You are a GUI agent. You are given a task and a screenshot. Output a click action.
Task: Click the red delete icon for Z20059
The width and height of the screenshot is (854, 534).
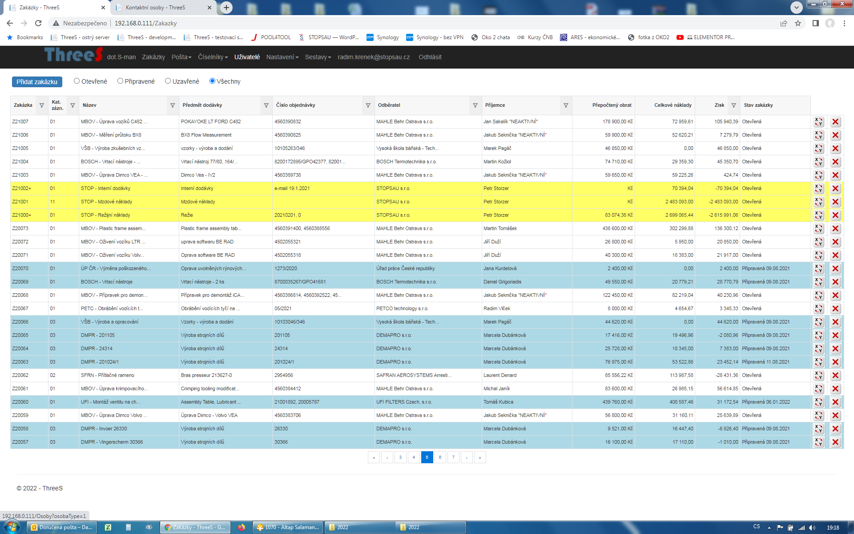pos(835,415)
